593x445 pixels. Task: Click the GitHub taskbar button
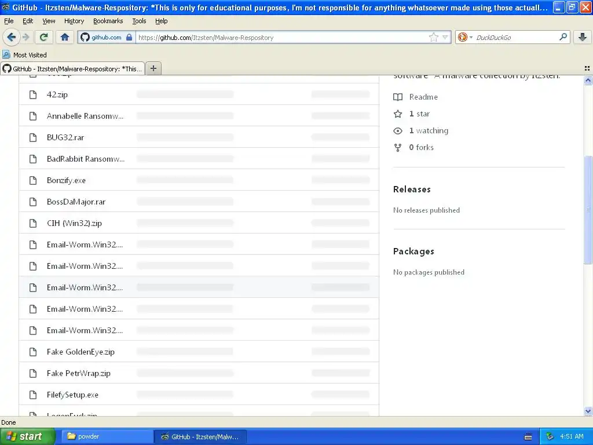[200, 437]
